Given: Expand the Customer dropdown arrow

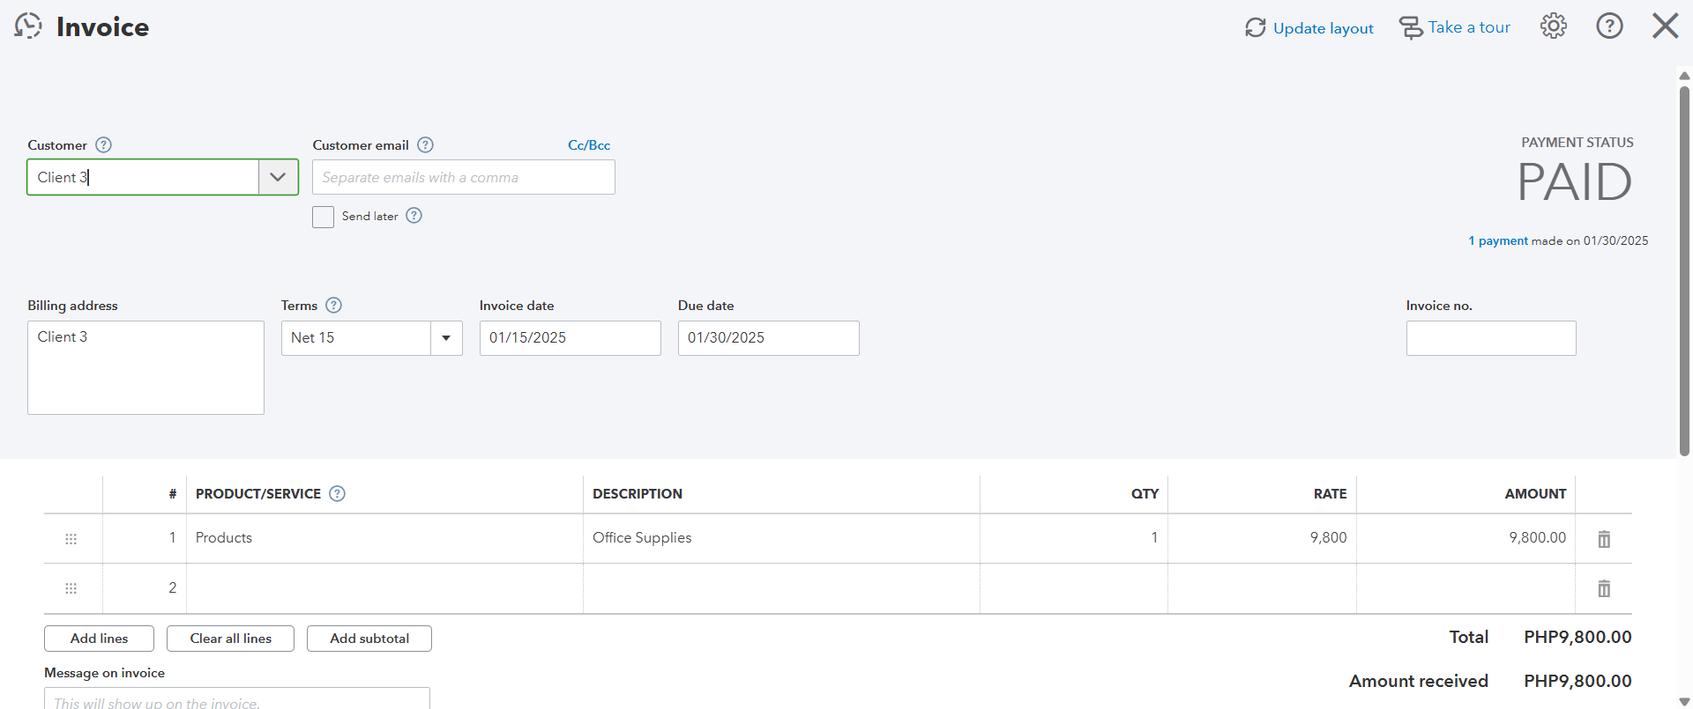Looking at the screenshot, I should (278, 177).
